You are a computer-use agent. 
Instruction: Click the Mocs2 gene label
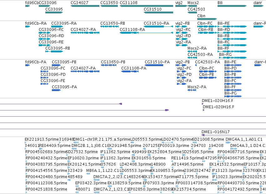click(193, 3)
